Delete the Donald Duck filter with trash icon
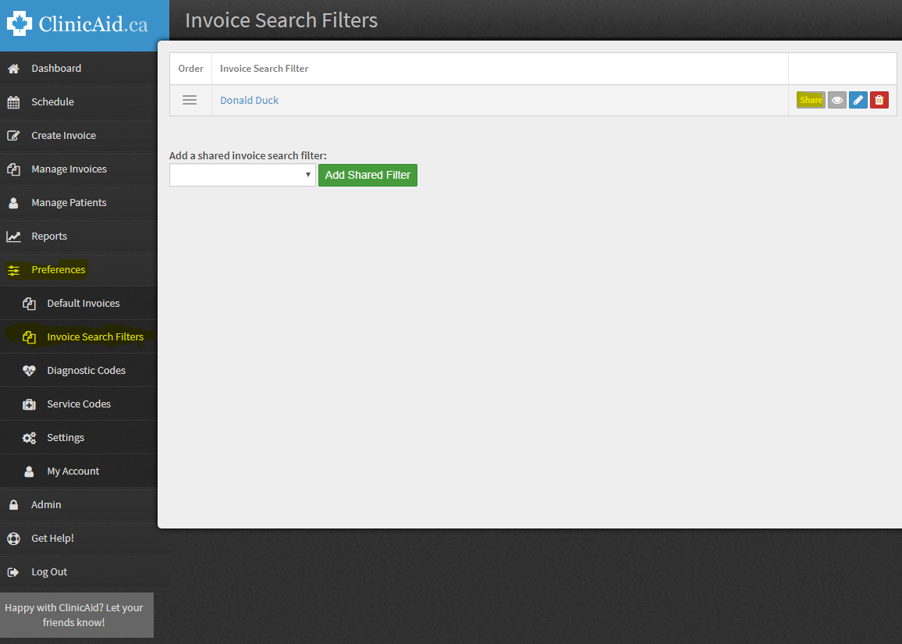This screenshot has width=902, height=644. point(879,100)
